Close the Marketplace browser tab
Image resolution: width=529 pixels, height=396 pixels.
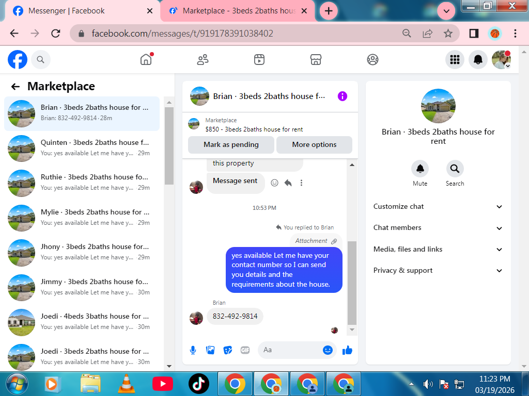coord(304,11)
